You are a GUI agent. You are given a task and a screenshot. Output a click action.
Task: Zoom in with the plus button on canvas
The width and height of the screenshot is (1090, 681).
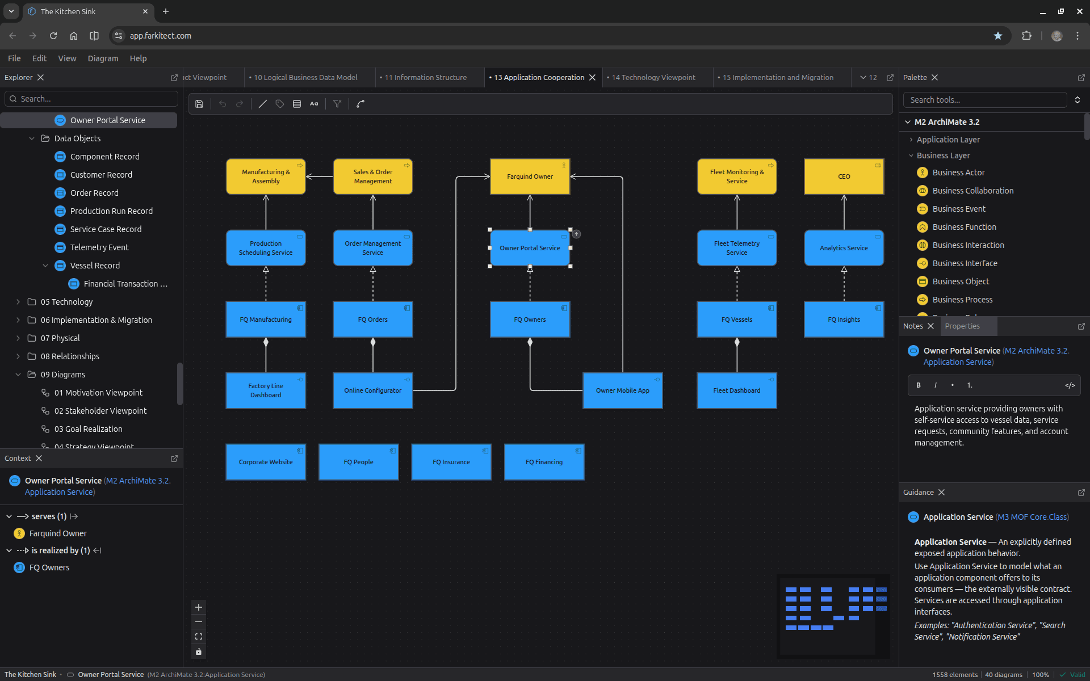pos(199,607)
